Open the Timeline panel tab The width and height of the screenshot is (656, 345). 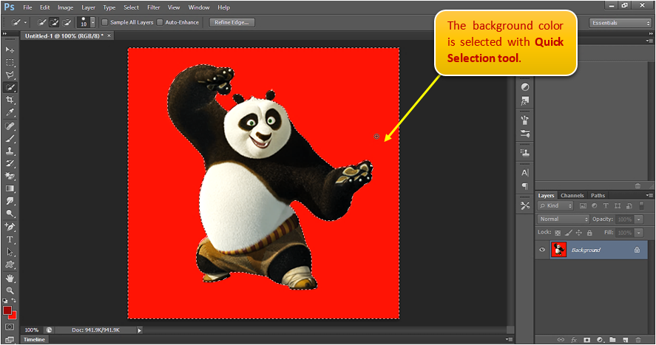click(34, 340)
